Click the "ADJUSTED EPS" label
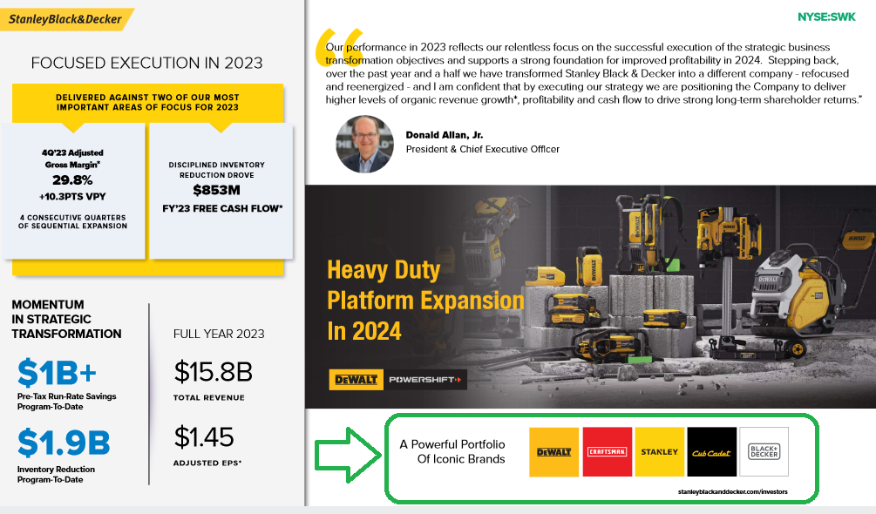Image resolution: width=876 pixels, height=514 pixels. 207,463
